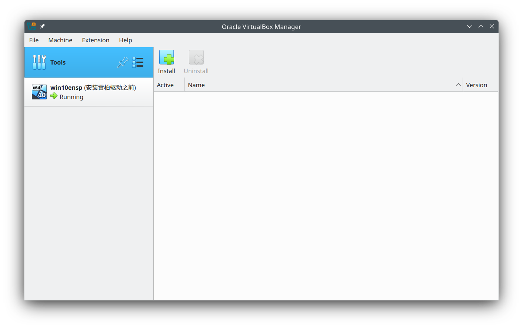Toggle sort order on the Name column
Viewport: 523px width, 329px height.
[196, 85]
